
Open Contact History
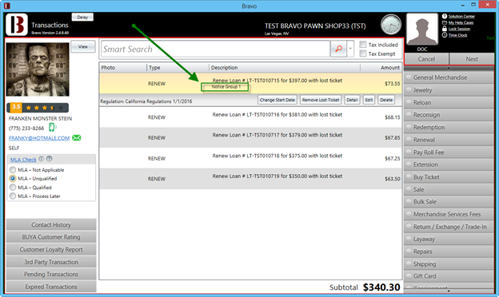pyautogui.click(x=51, y=224)
